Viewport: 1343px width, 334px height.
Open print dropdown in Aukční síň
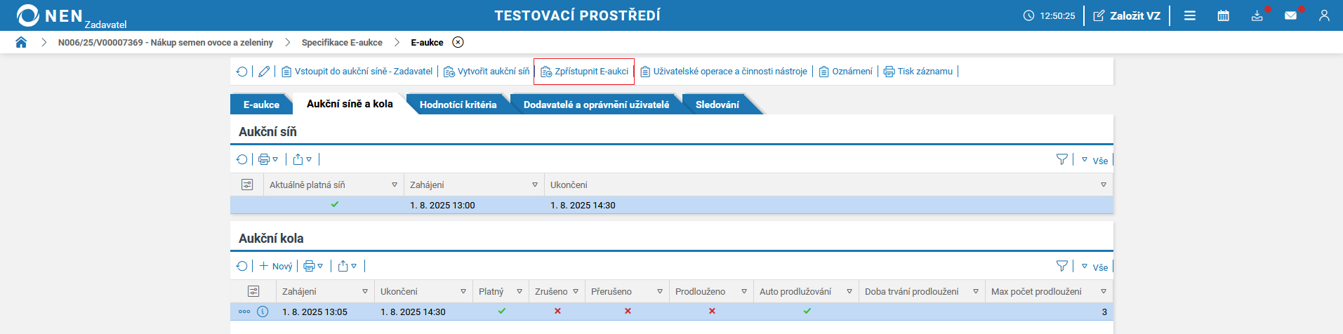[268, 159]
